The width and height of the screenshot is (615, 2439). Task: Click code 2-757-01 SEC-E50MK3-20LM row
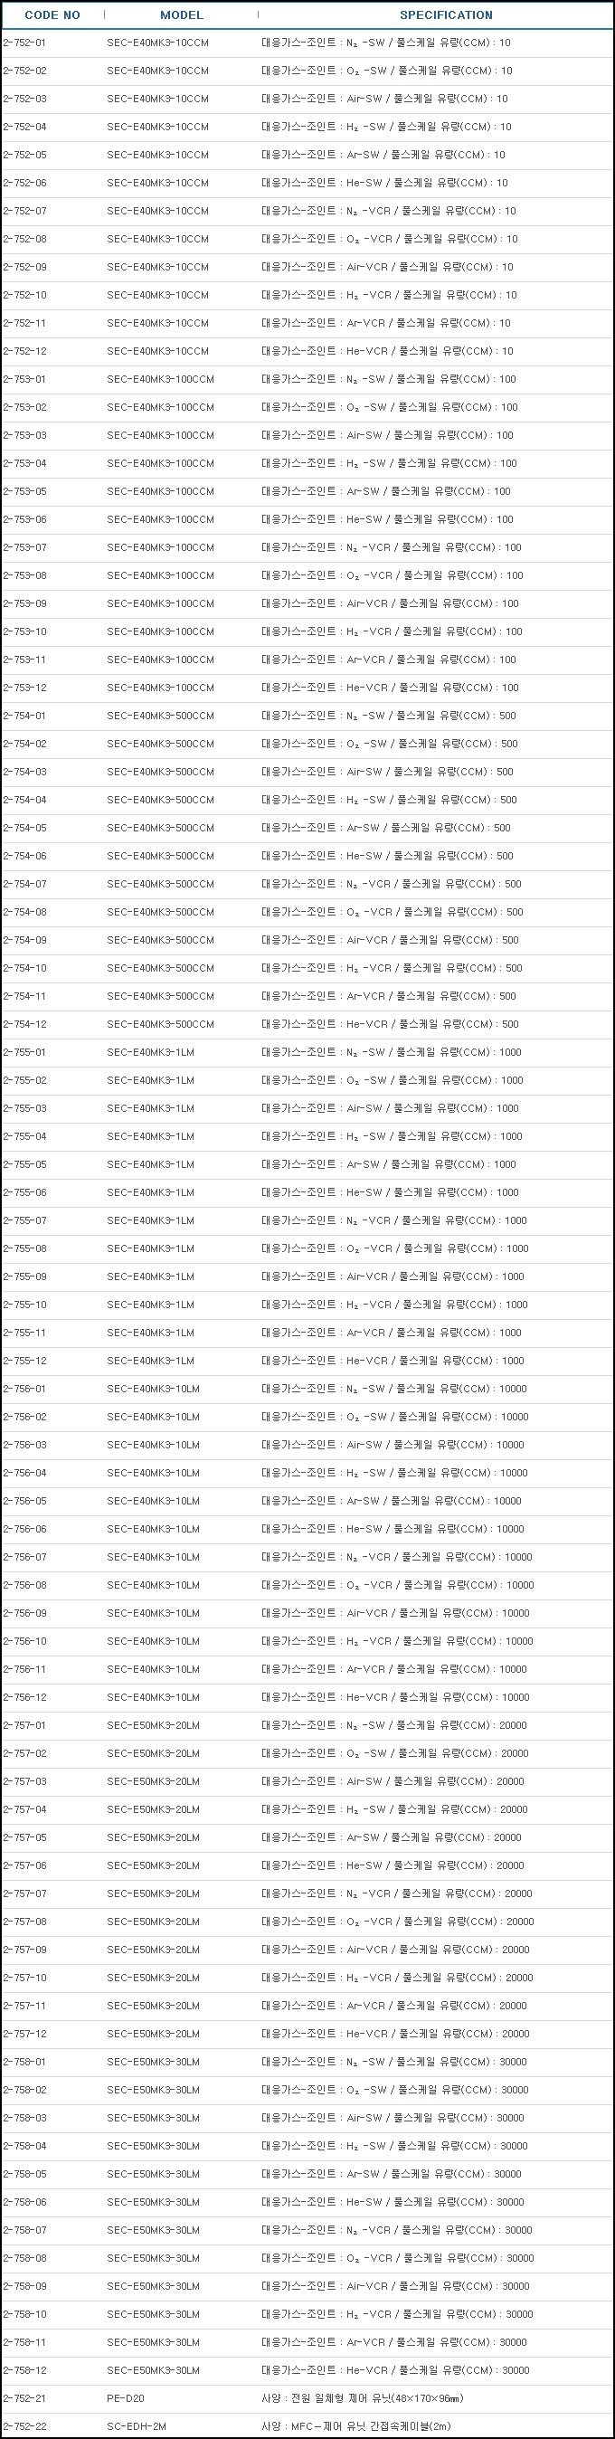coord(307,1725)
